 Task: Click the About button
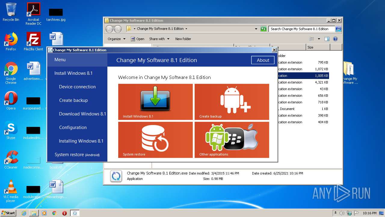(x=263, y=60)
